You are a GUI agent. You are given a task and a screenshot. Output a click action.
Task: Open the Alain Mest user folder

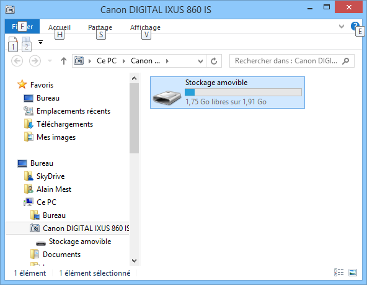[x=54, y=189]
